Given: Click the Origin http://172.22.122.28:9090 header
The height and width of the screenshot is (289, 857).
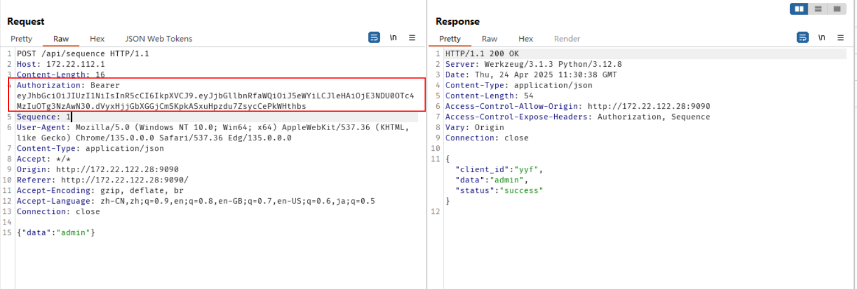Looking at the screenshot, I should click(x=98, y=169).
